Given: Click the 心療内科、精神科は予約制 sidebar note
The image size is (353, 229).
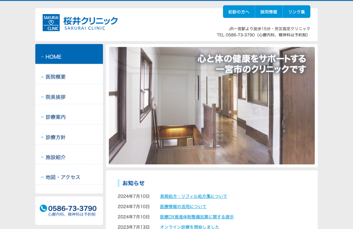Looking at the screenshot, I should (72, 215).
